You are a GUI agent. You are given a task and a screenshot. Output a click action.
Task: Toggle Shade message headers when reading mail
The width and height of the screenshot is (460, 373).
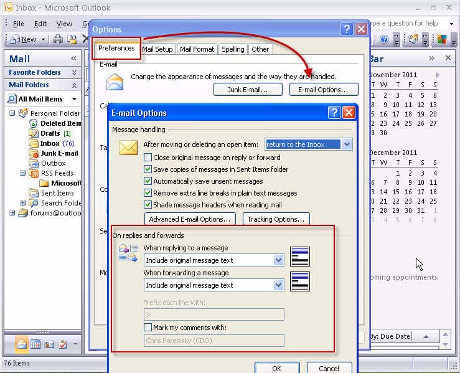click(148, 204)
